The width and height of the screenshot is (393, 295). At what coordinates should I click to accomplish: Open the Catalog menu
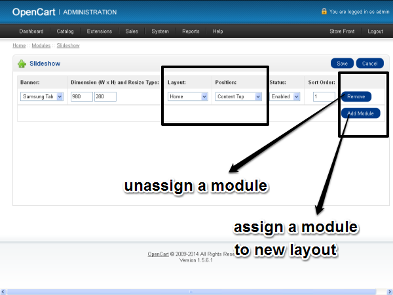[65, 31]
